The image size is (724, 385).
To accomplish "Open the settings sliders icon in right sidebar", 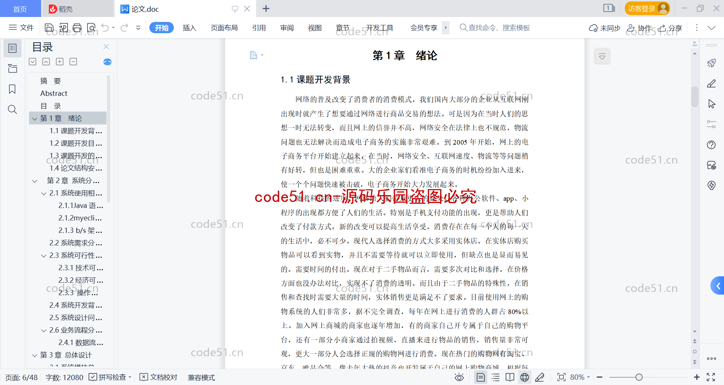I will coord(712,124).
